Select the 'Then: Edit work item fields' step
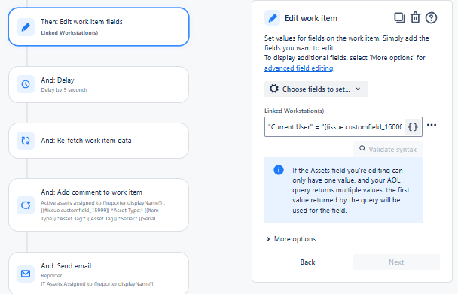Screen dimensions: 458x294 point(99,26)
